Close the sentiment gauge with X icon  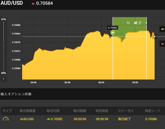(x=3, y=79)
